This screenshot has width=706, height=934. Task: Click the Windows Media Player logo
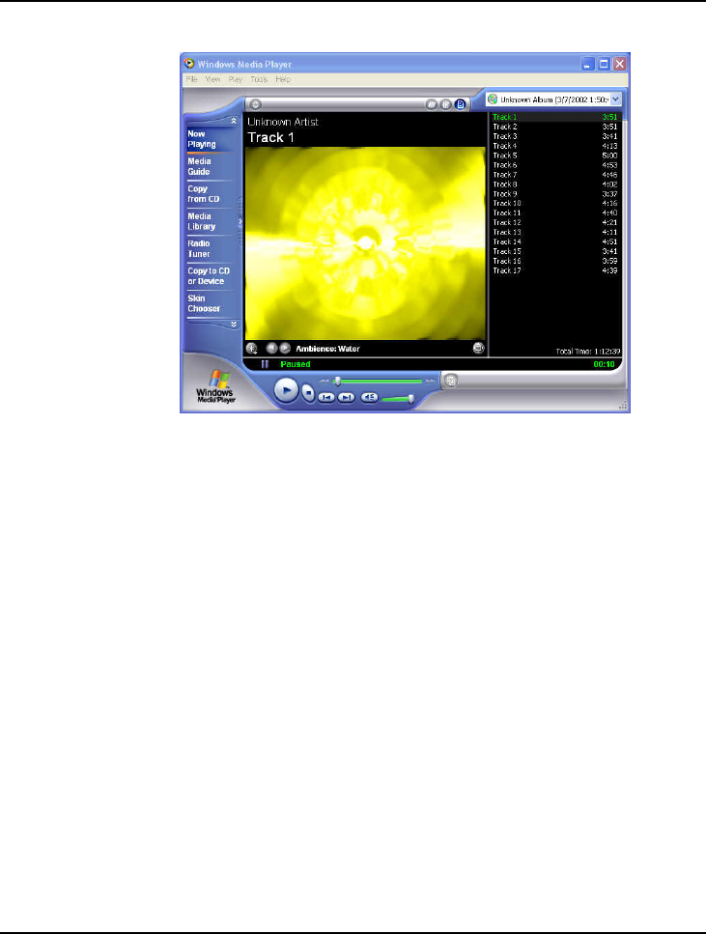215,386
